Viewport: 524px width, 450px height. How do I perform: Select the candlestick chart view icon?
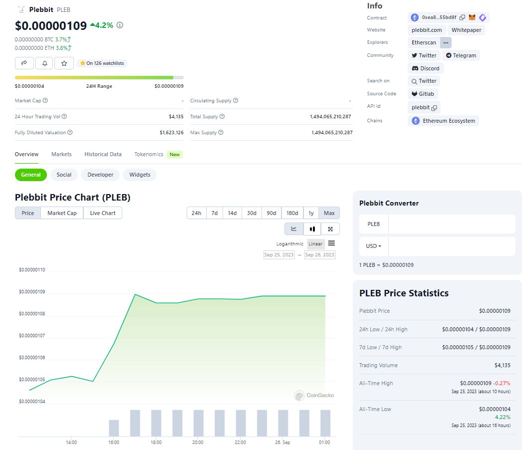[312, 229]
